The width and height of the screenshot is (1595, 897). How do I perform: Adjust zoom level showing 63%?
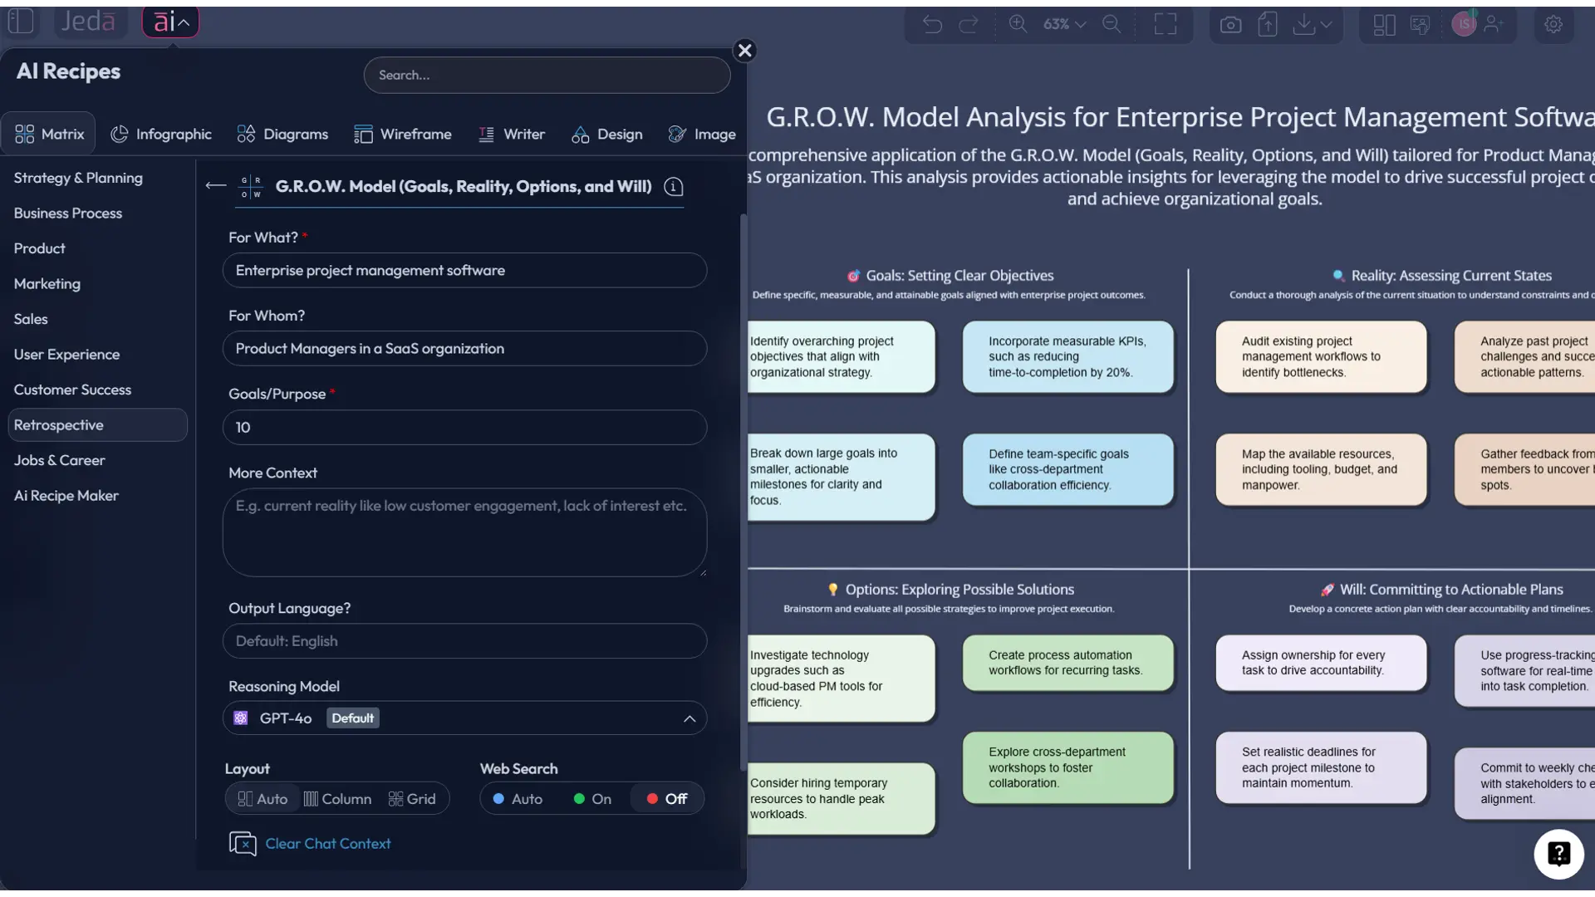1058,24
